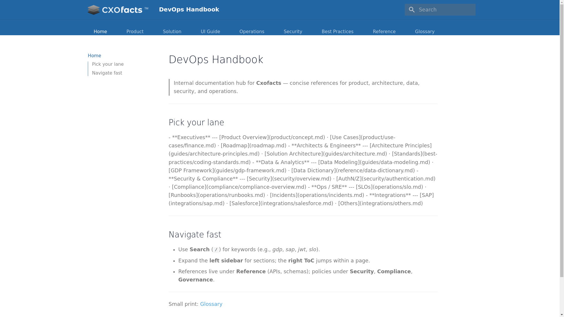Click the Pick your lane heading

tap(196, 122)
